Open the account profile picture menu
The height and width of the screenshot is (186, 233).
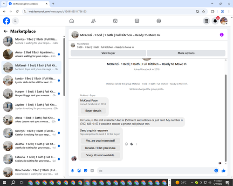[224, 21]
